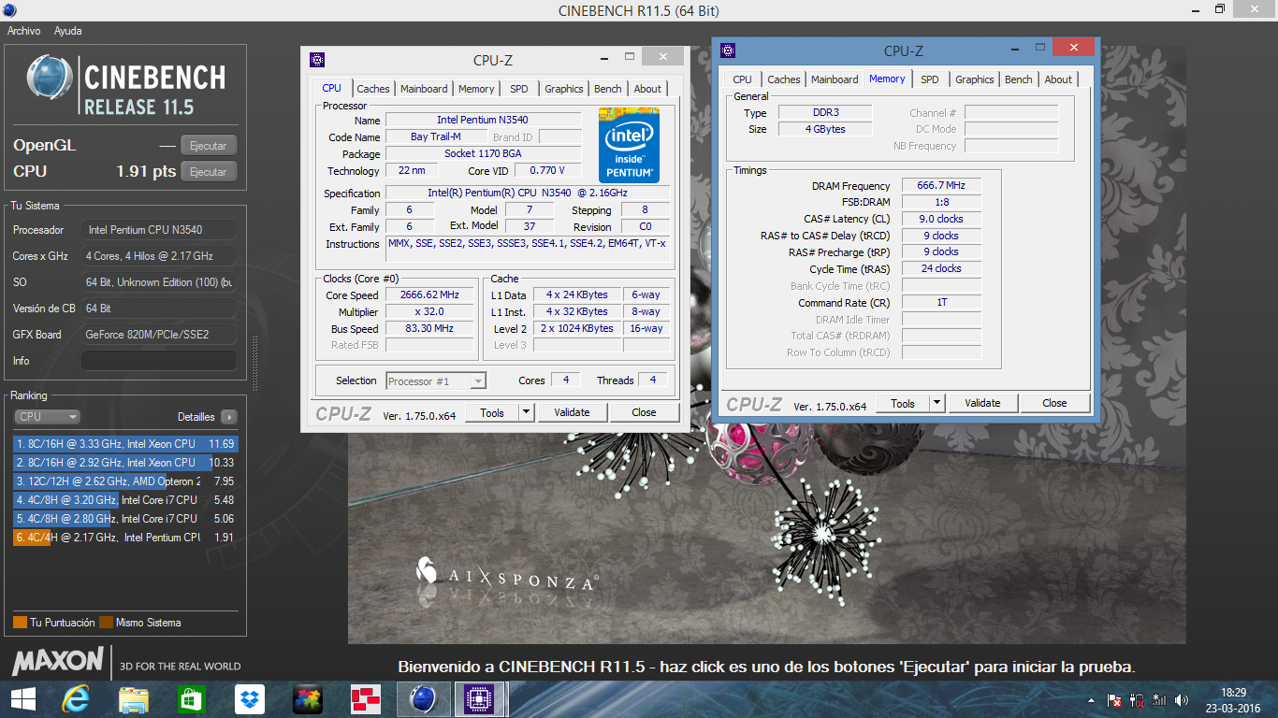
Task: Open Bench tab in left CPU-Z
Action: pyautogui.click(x=608, y=89)
